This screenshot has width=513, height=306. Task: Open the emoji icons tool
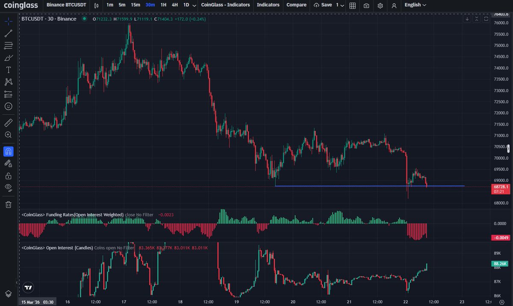pyautogui.click(x=8, y=106)
